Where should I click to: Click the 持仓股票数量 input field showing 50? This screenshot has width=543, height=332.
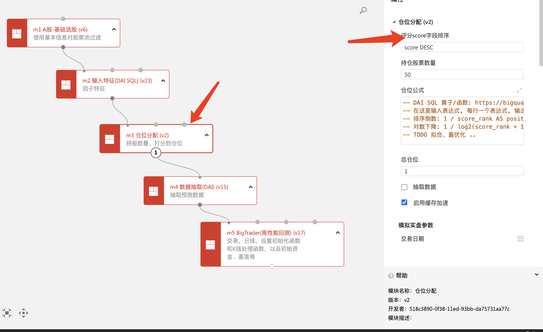462,75
